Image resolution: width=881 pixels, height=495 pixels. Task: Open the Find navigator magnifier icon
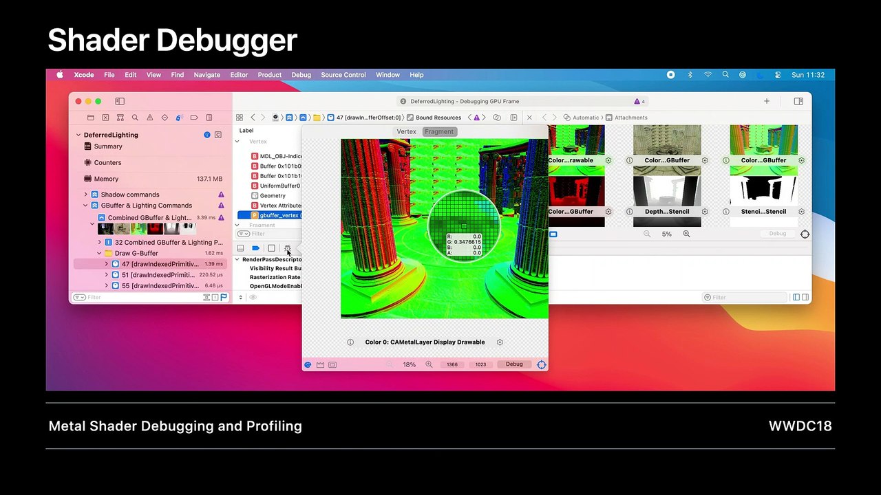coord(135,118)
